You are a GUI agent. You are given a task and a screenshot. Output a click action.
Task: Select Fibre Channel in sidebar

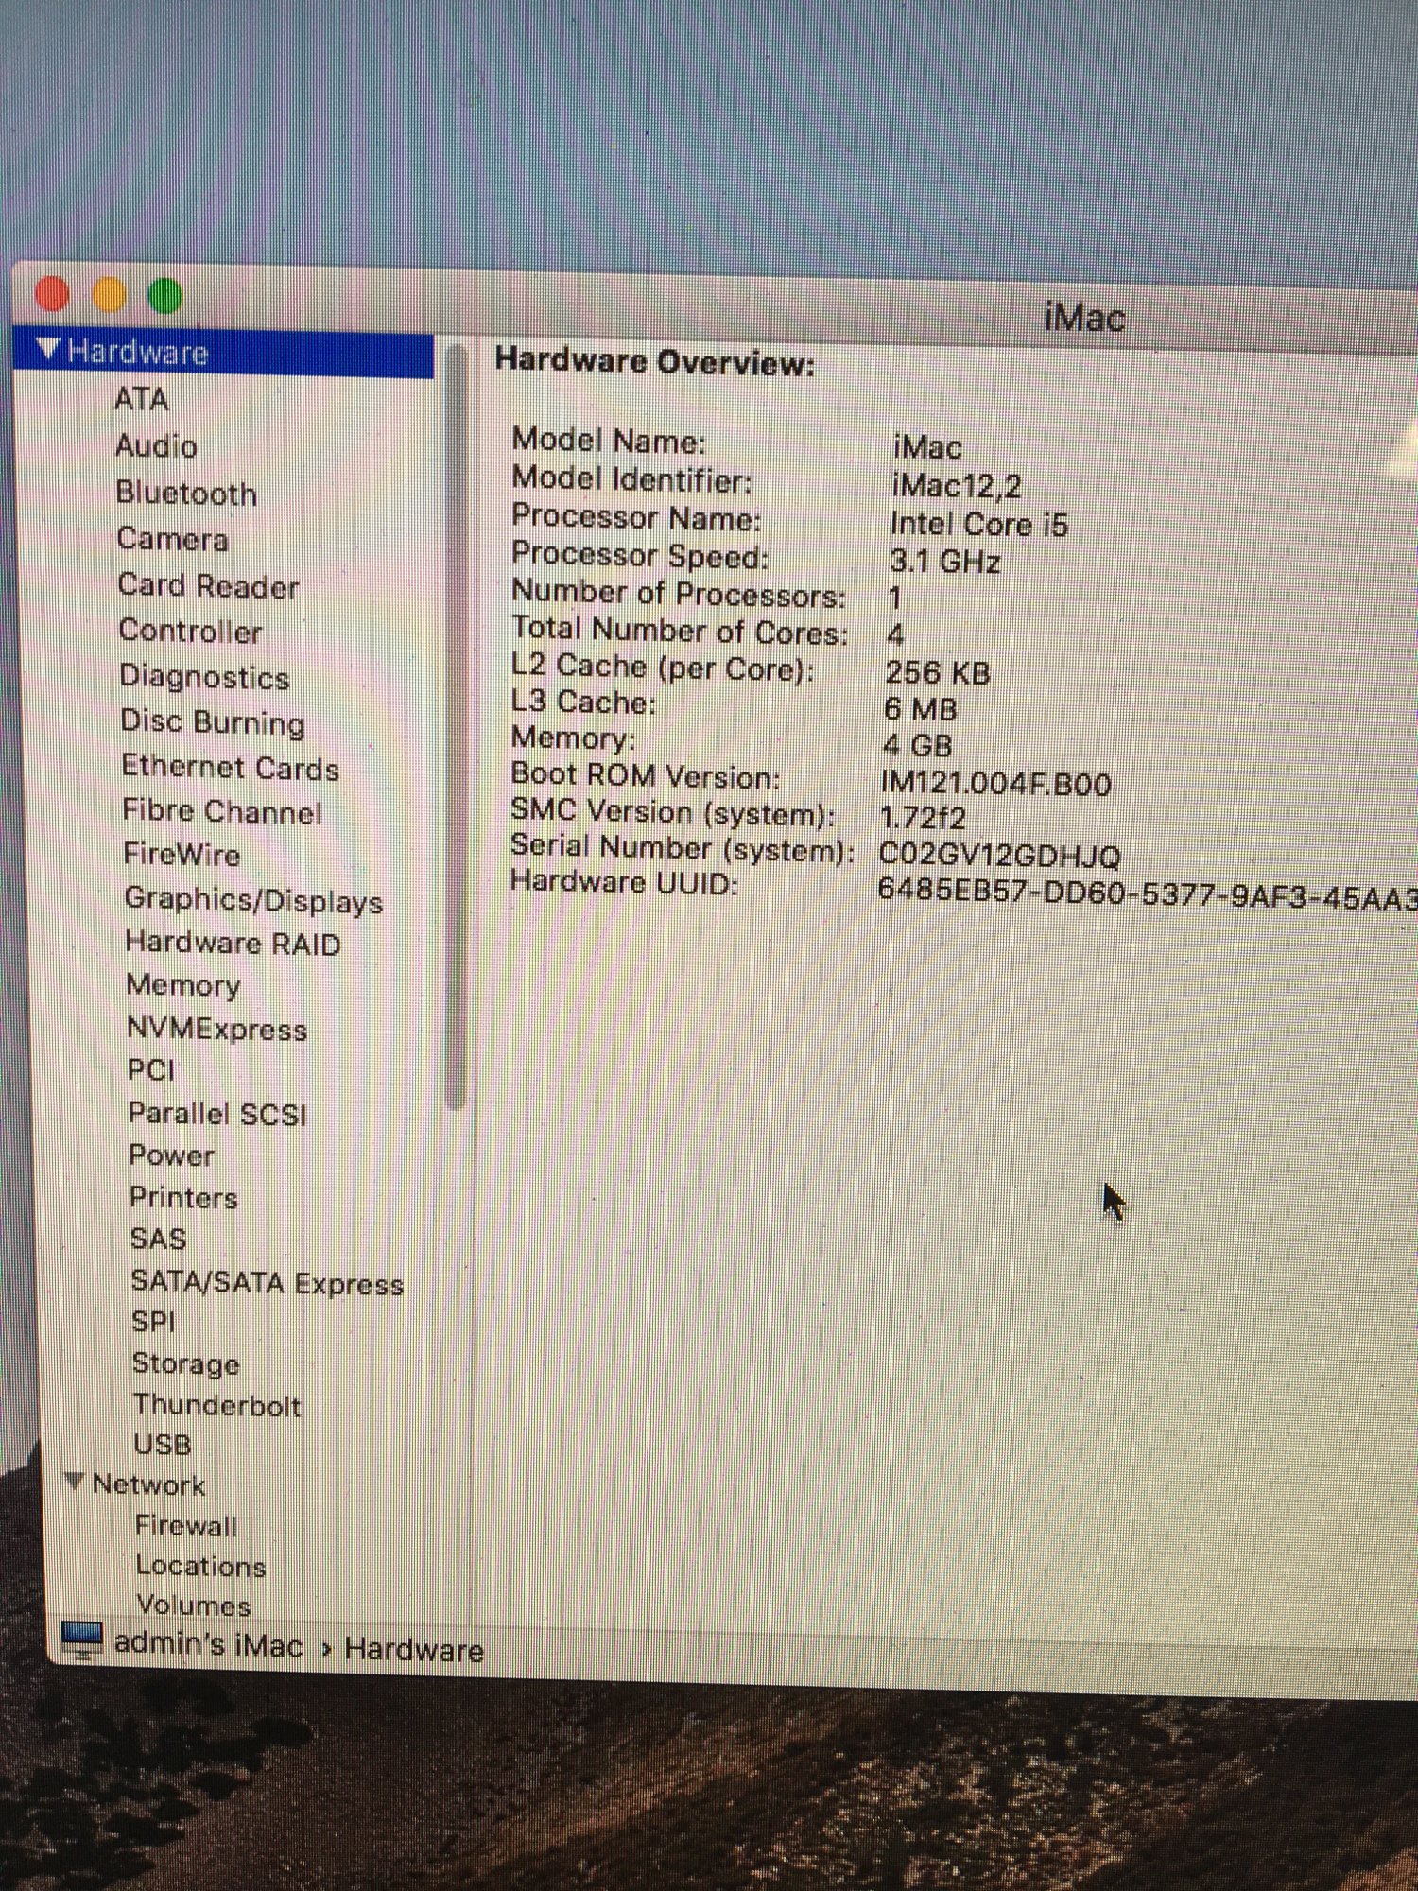222,811
